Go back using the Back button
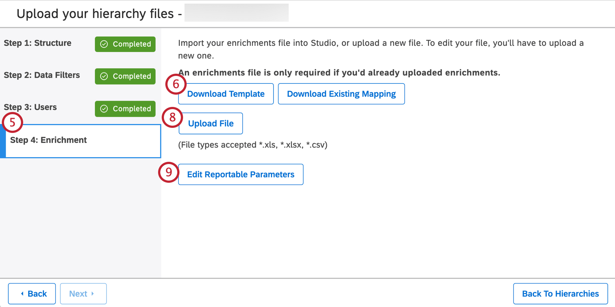 [x=32, y=294]
